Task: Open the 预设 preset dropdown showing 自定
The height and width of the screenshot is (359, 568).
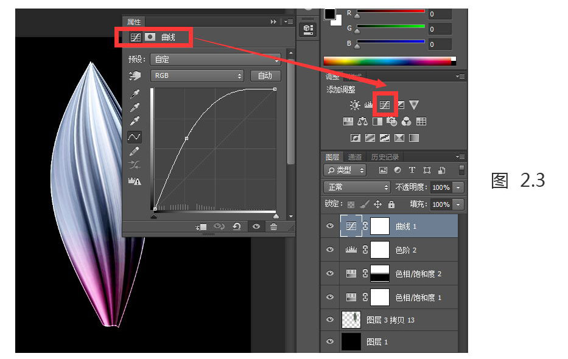Action: point(216,60)
